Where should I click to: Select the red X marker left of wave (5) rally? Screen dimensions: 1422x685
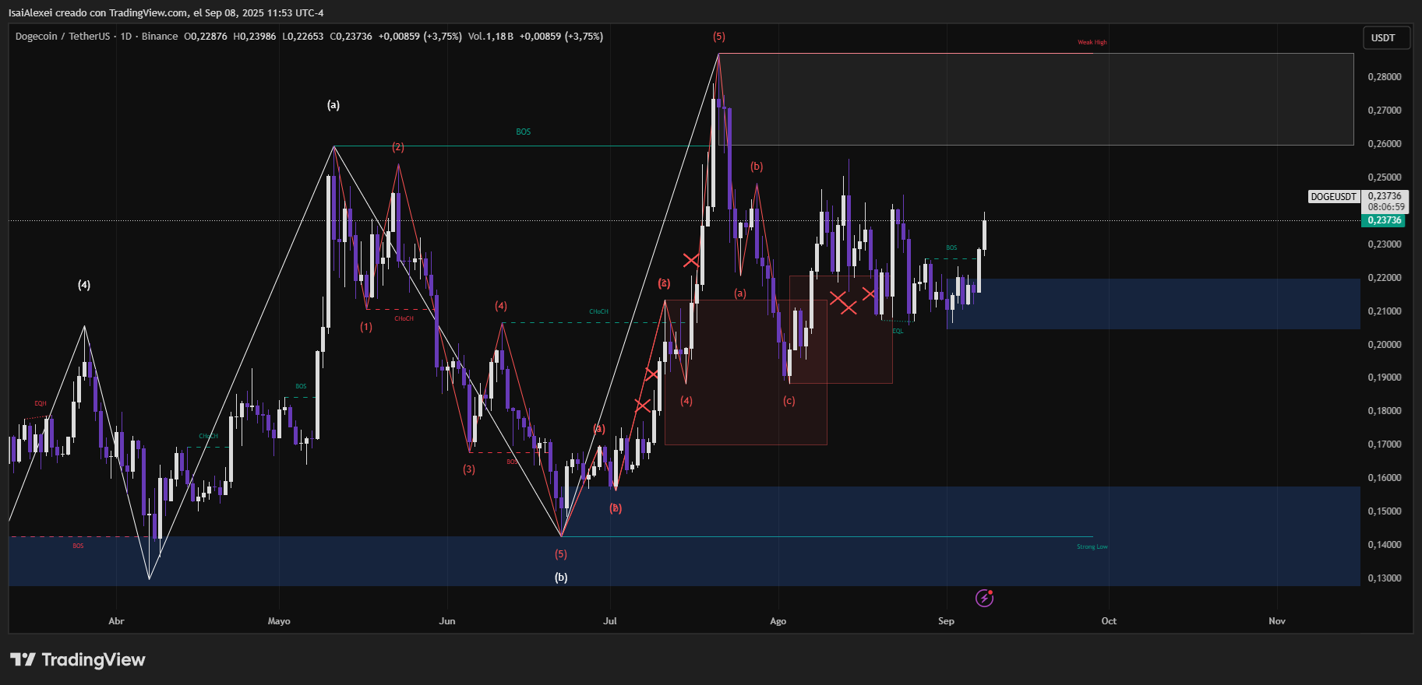pos(691,260)
